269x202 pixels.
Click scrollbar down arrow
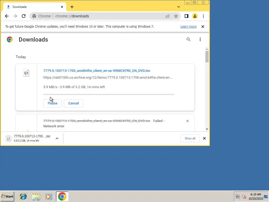point(207,129)
